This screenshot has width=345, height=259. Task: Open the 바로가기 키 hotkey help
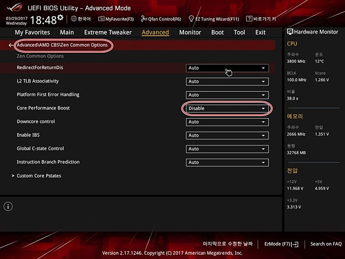click(x=261, y=19)
